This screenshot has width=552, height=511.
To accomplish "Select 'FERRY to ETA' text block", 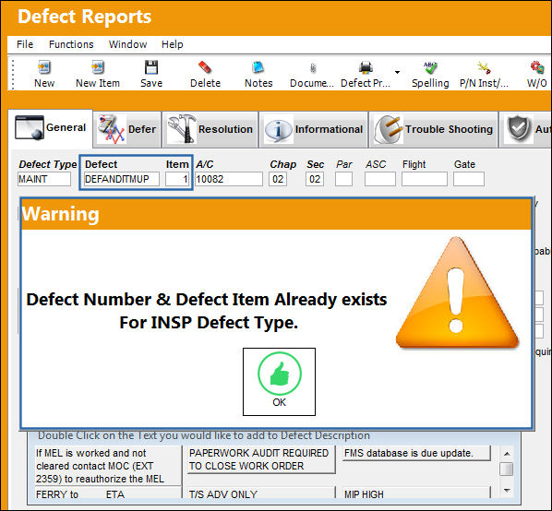I will click(x=108, y=493).
